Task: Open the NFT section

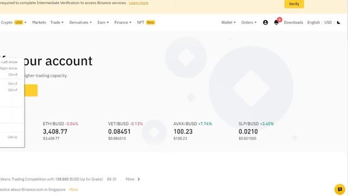Action: pos(140,22)
